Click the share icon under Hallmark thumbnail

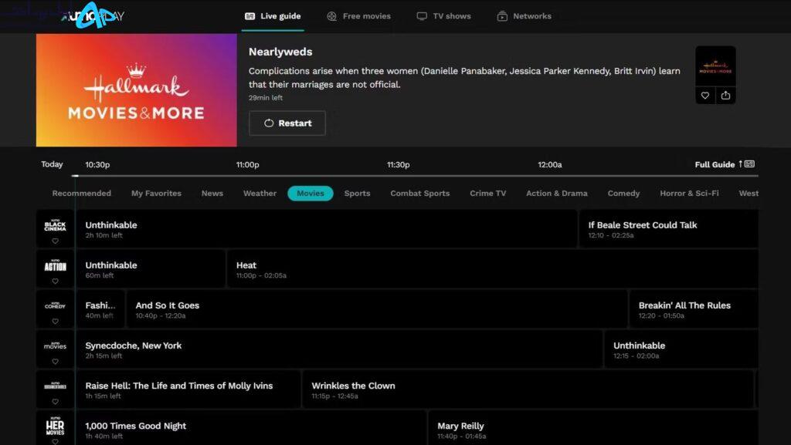(x=725, y=96)
